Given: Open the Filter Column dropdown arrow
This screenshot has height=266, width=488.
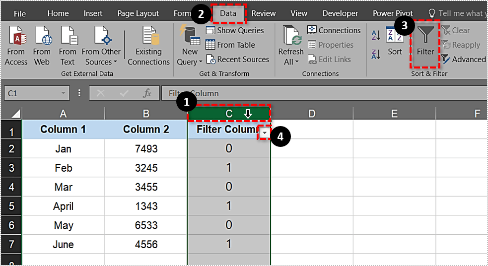Looking at the screenshot, I should click(x=266, y=133).
